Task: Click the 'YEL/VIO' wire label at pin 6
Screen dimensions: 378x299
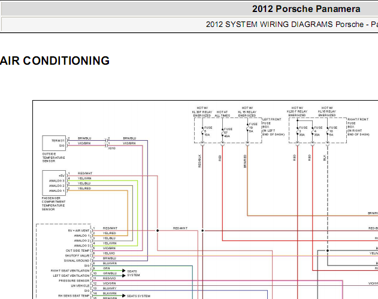Action: coord(109,253)
